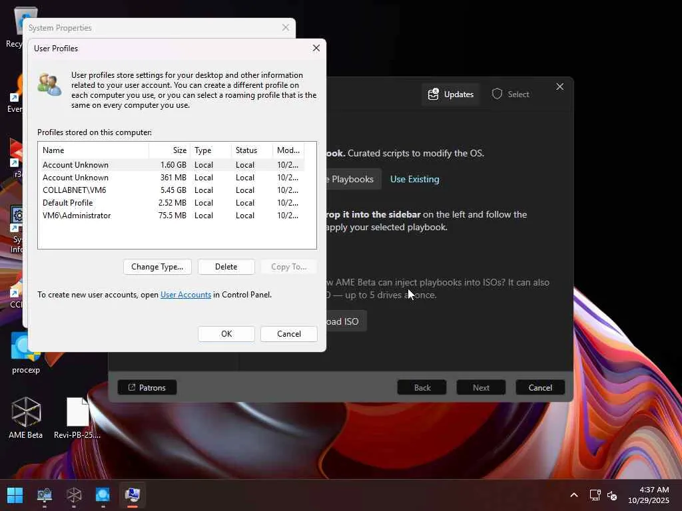This screenshot has width=682, height=511.
Task: Delete the selected user profile
Action: click(x=226, y=267)
